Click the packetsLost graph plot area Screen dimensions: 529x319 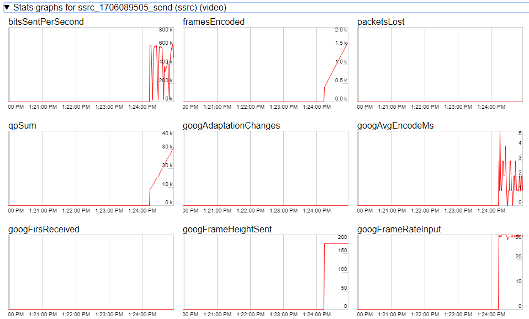(x=440, y=65)
